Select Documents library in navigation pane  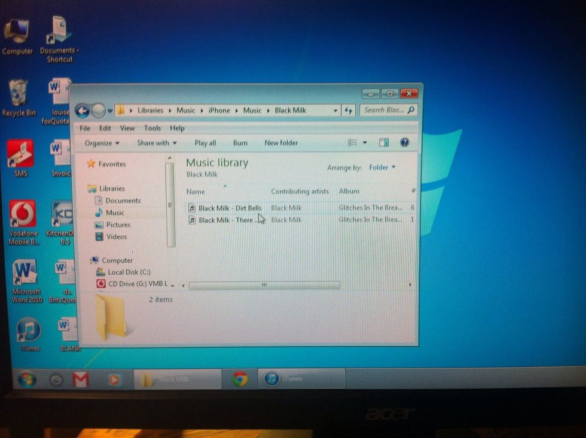point(118,200)
